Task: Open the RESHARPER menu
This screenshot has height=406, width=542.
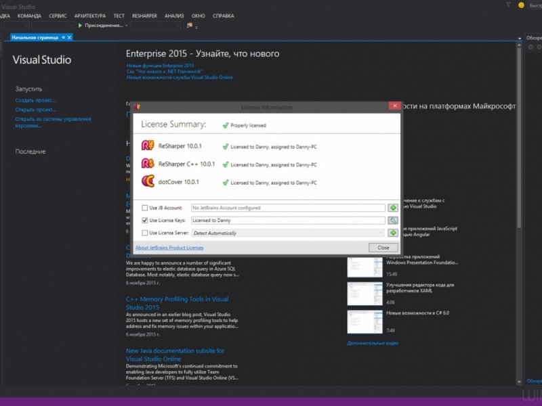Action: click(x=144, y=16)
